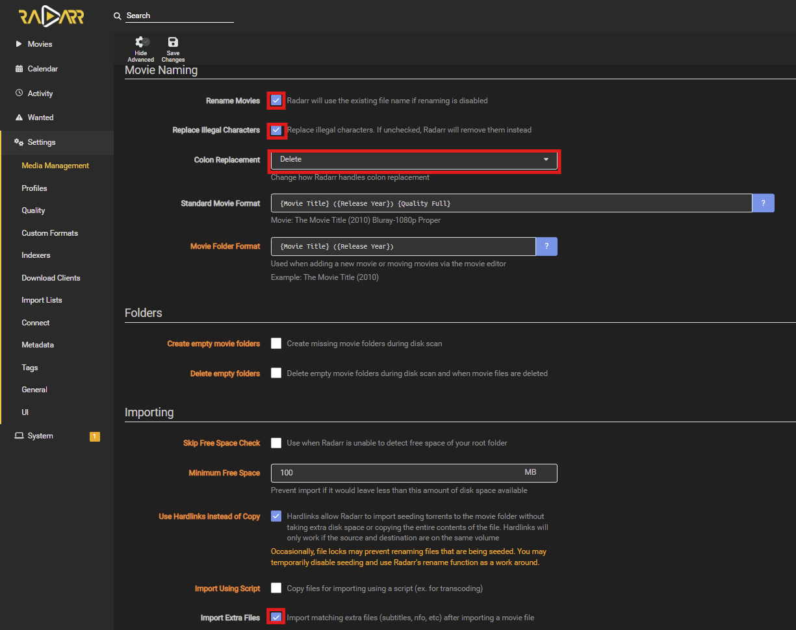The height and width of the screenshot is (630, 796).
Task: Click the Standard Movie Format field
Action: tap(511, 203)
